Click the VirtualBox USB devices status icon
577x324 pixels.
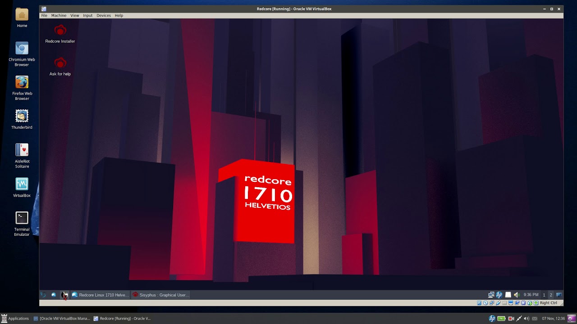498,303
